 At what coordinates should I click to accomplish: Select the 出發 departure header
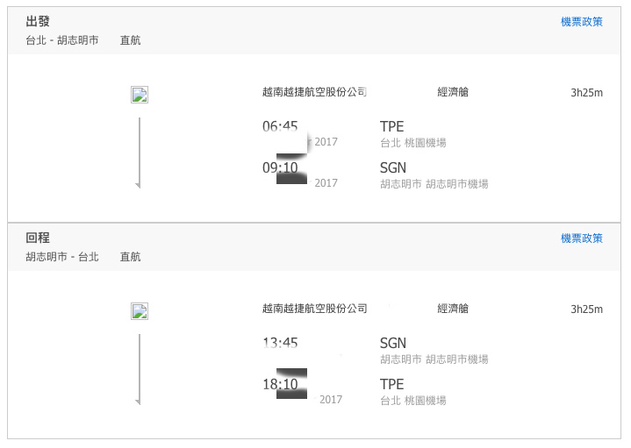tap(38, 21)
